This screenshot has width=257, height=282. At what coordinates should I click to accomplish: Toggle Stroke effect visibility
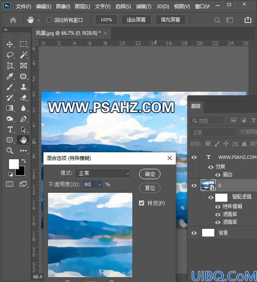[218, 175]
